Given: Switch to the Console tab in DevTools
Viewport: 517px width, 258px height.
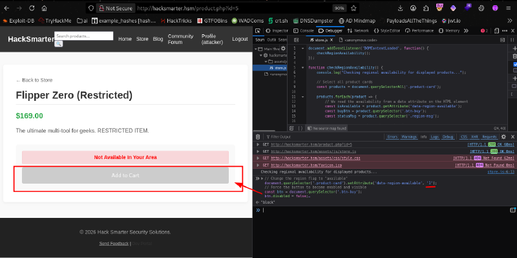Looking at the screenshot, I should tap(304, 30).
